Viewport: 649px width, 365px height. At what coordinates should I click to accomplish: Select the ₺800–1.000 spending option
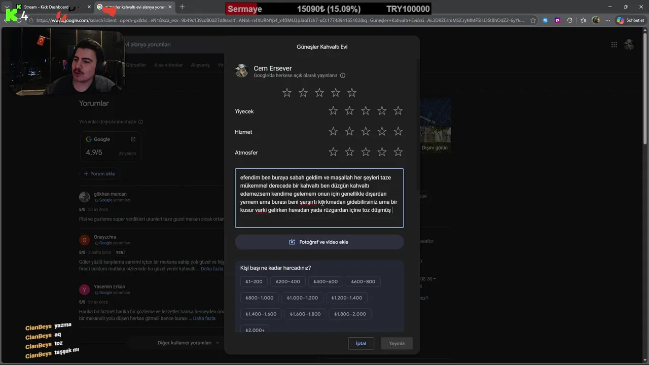[260, 298]
